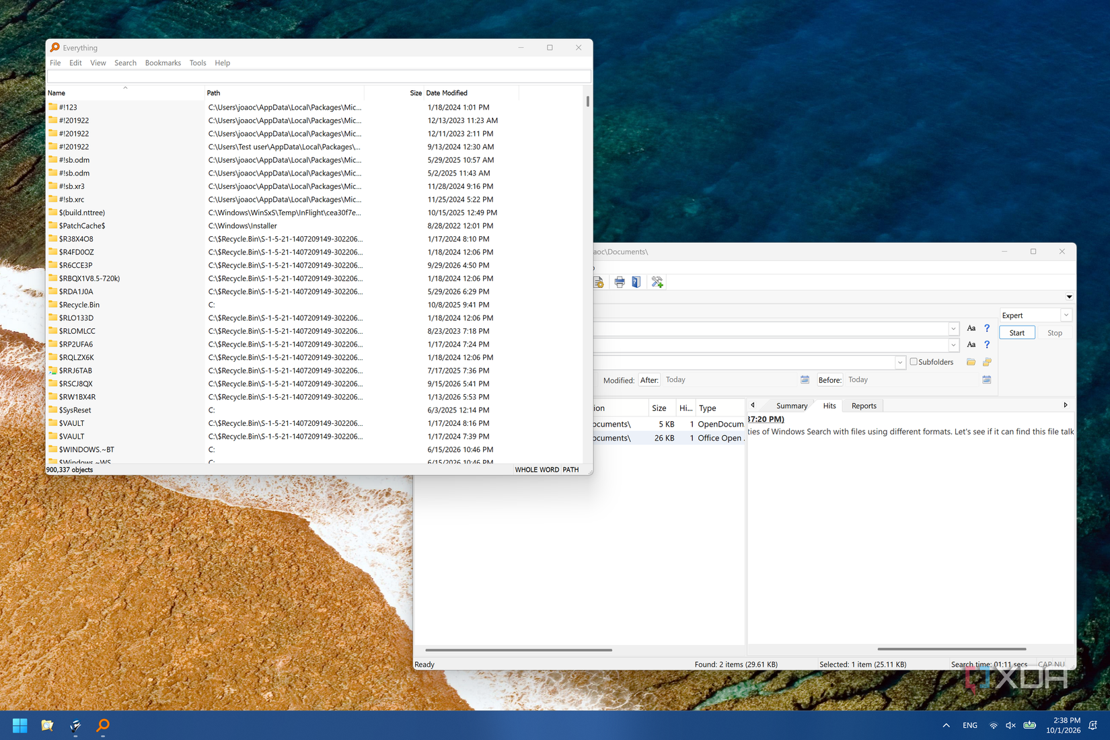Click the browse folder icon beside Subfolders
This screenshot has height=740, width=1110.
pyautogui.click(x=971, y=362)
